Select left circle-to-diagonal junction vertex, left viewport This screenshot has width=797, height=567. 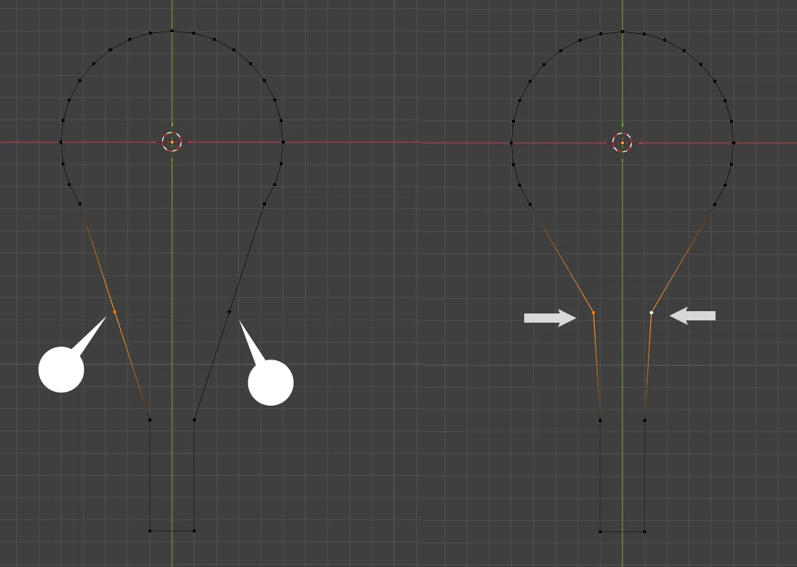[80, 204]
